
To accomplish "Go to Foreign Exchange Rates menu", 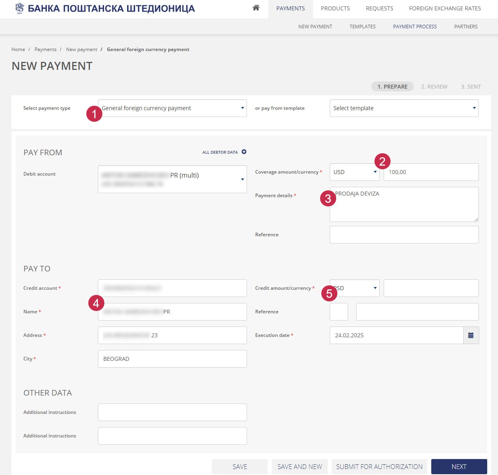I will pyautogui.click(x=445, y=8).
